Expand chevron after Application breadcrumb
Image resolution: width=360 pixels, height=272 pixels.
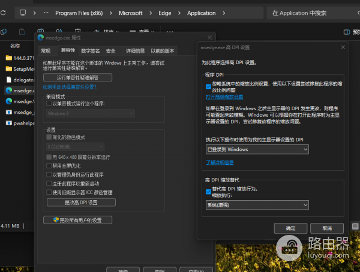(x=224, y=13)
